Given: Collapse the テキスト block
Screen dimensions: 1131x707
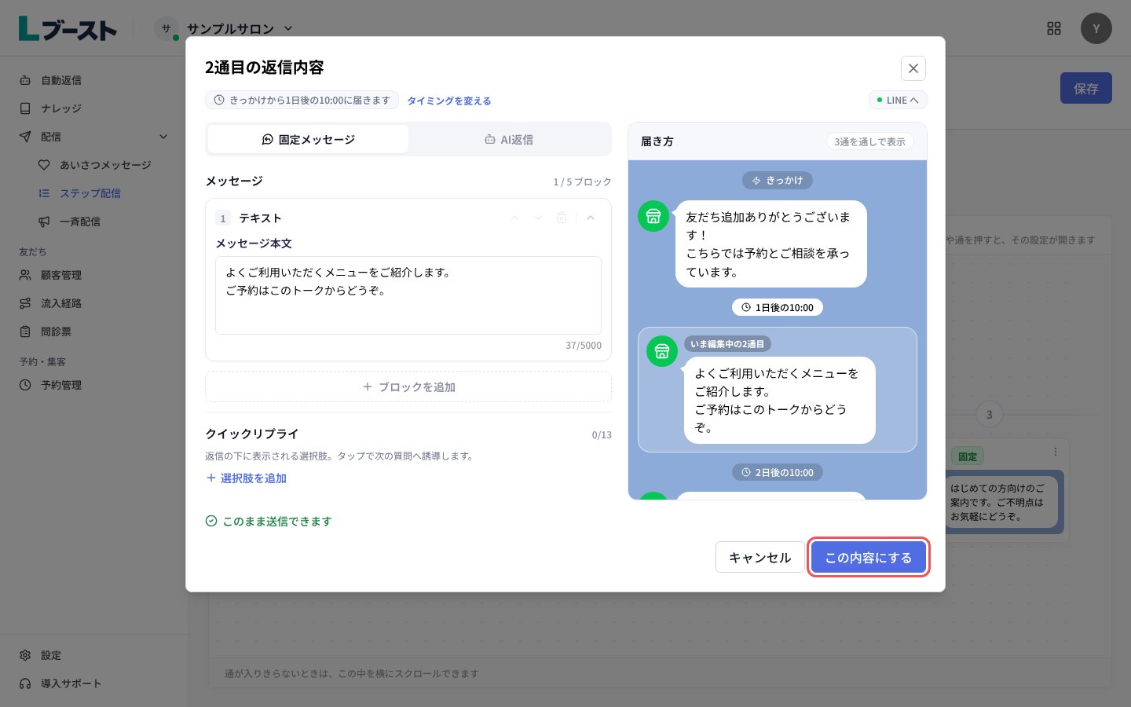Looking at the screenshot, I should [591, 218].
